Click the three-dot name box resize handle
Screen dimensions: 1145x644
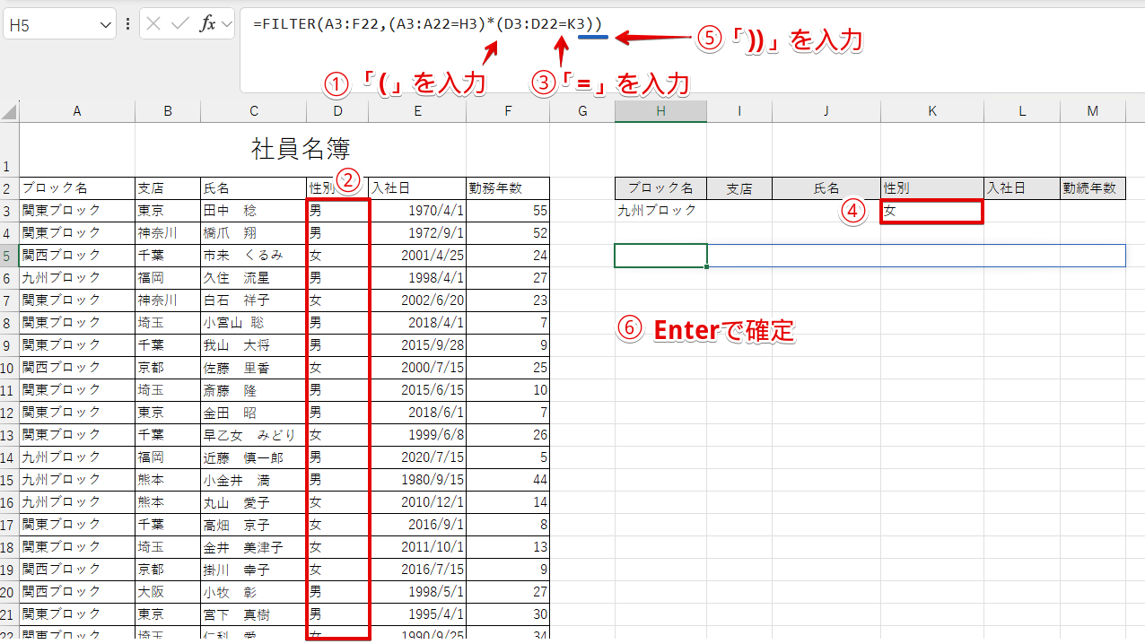127,24
